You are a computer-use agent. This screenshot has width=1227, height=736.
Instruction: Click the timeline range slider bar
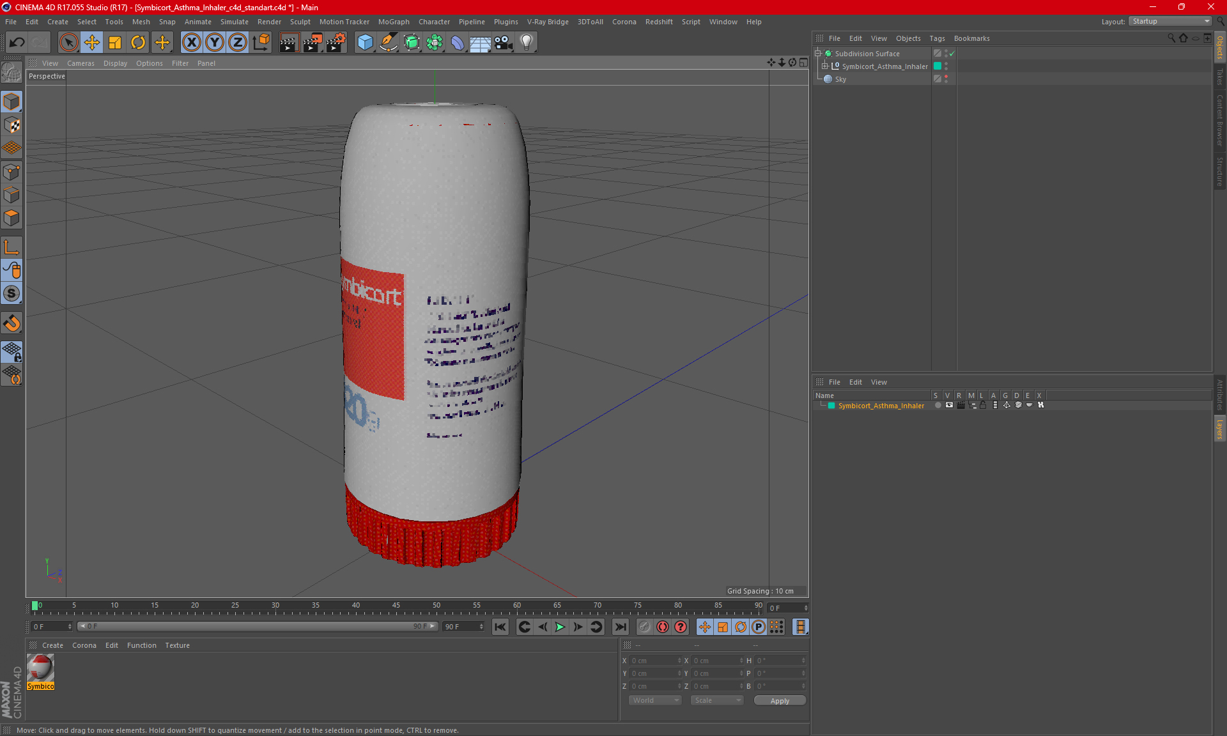(x=258, y=626)
